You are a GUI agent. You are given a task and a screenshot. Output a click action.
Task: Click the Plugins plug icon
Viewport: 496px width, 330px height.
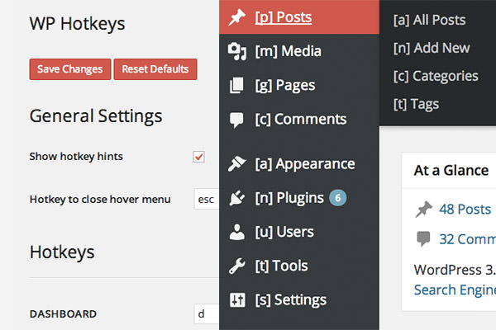pos(236,198)
